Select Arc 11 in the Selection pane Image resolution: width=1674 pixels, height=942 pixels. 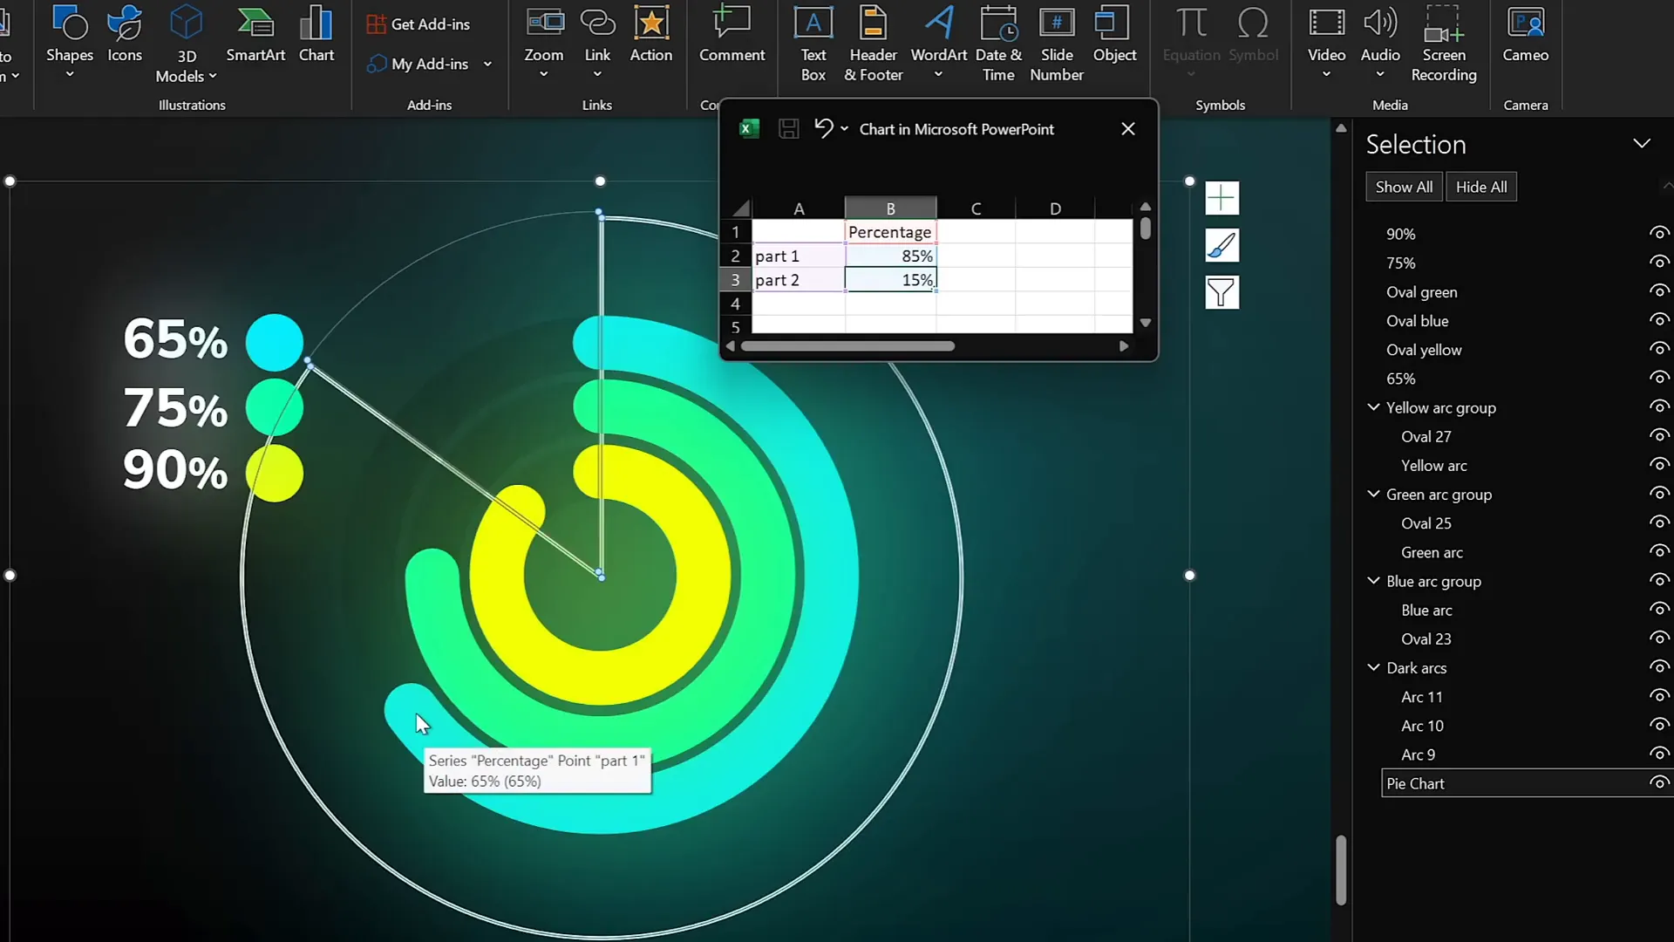[x=1421, y=697]
